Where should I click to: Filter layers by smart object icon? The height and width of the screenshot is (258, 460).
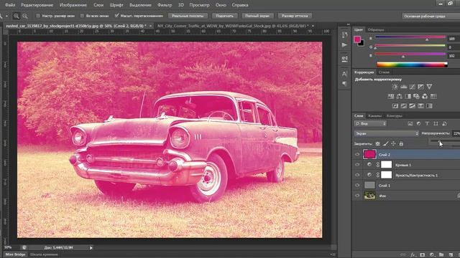click(444, 124)
